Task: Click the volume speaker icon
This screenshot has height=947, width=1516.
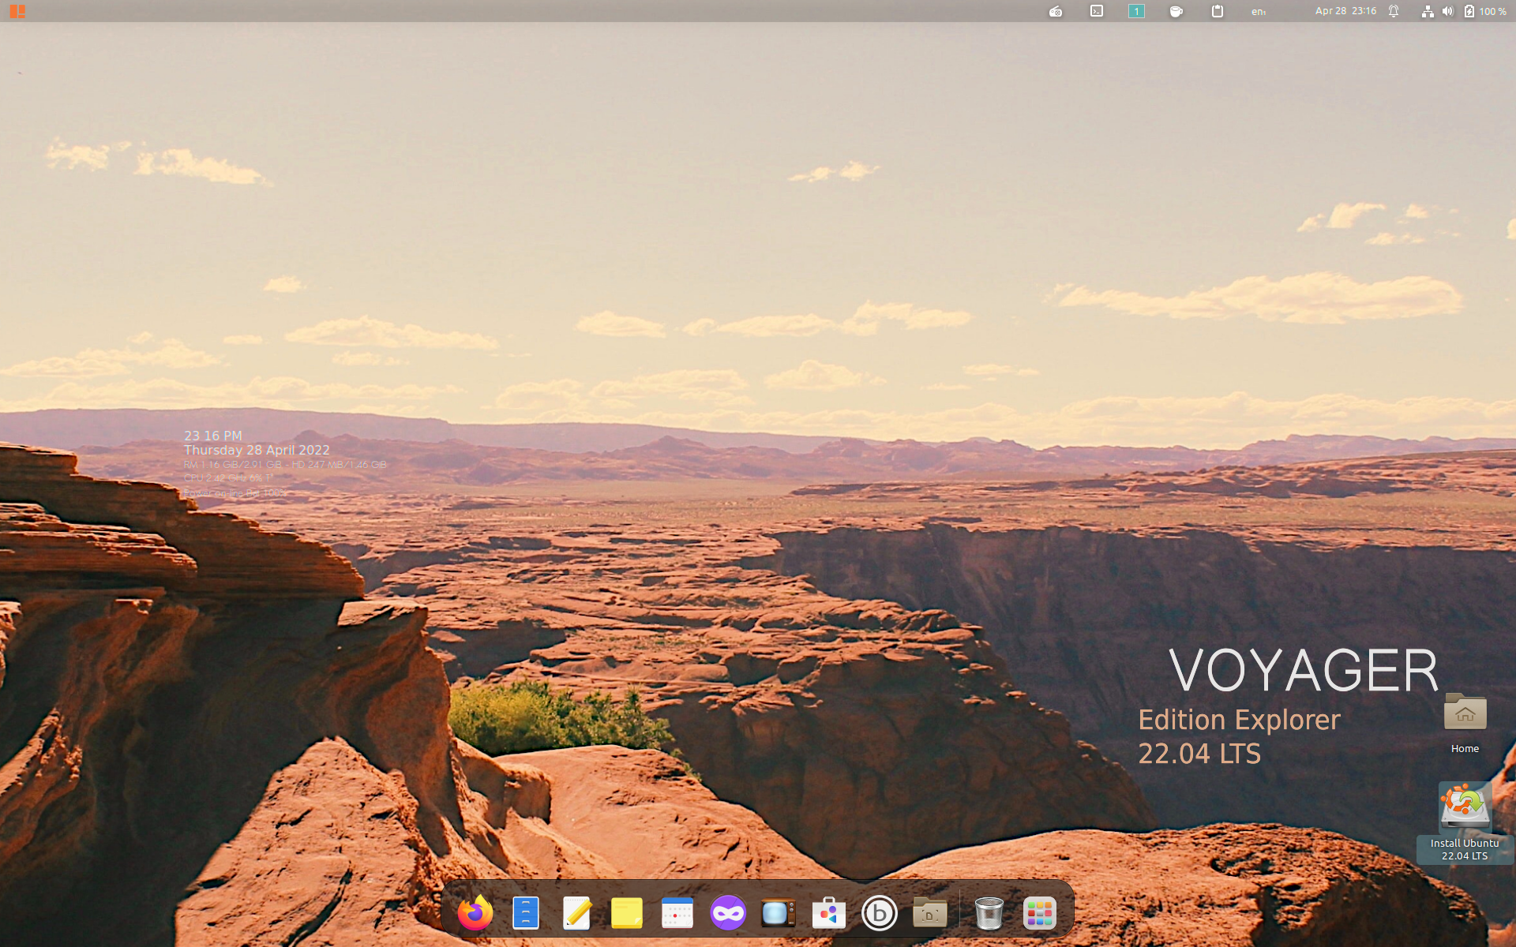Action: 1447,11
